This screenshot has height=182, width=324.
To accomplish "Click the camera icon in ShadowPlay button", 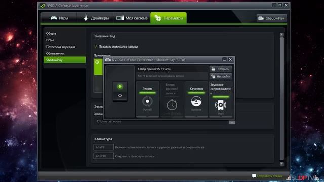I will point(261,18).
